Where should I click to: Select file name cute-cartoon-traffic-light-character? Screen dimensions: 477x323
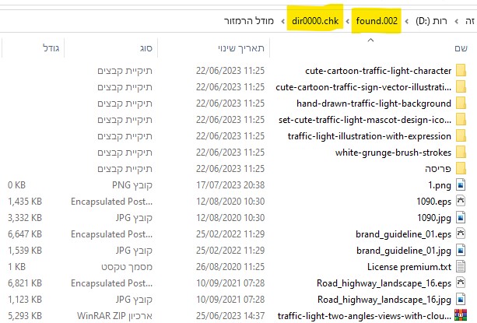click(x=378, y=71)
